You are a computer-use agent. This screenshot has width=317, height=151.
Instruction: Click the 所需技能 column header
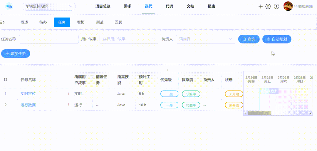123,80
